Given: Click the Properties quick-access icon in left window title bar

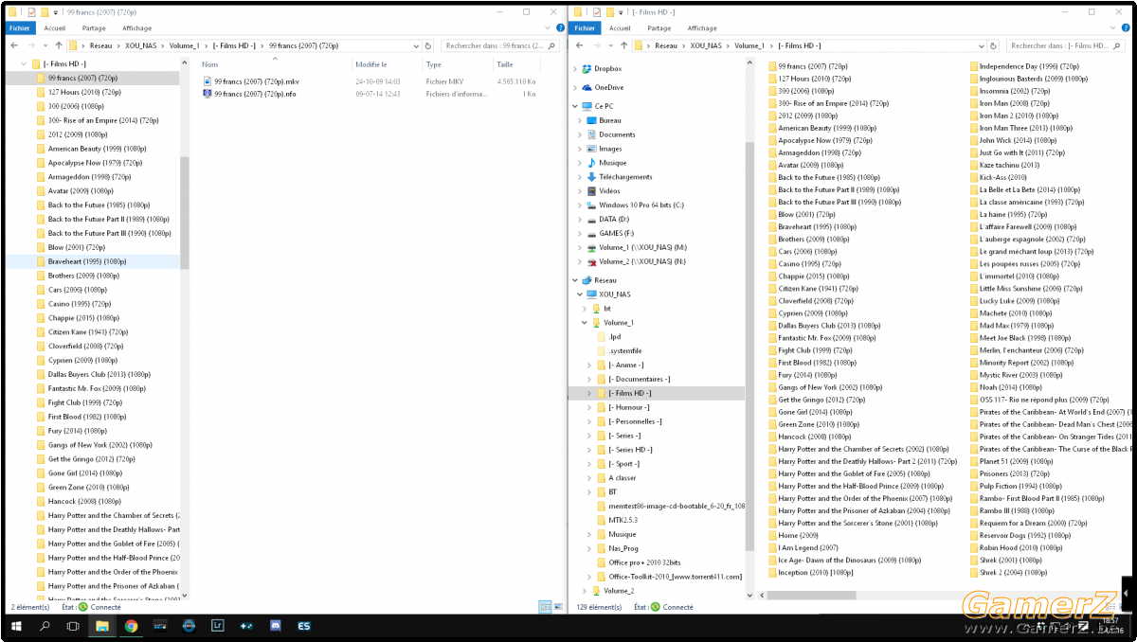Looking at the screenshot, I should (32, 12).
